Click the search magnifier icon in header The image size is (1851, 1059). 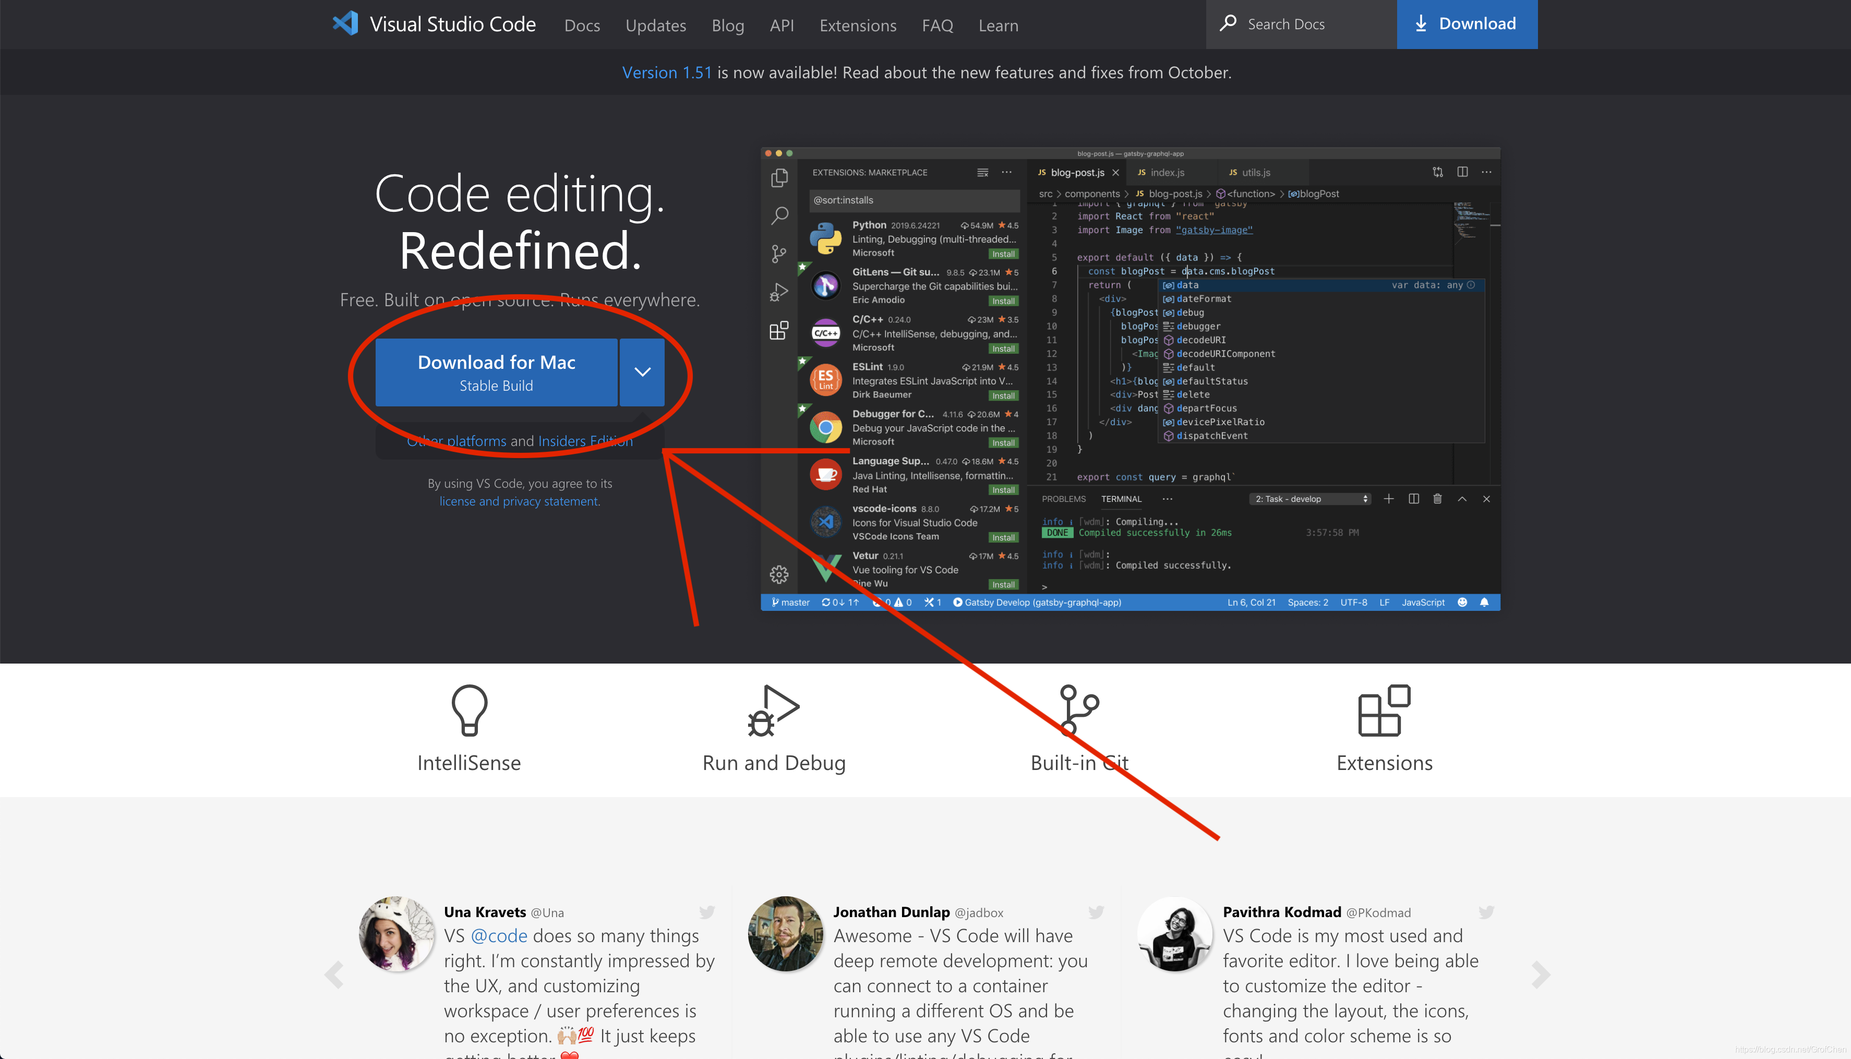1228,23
